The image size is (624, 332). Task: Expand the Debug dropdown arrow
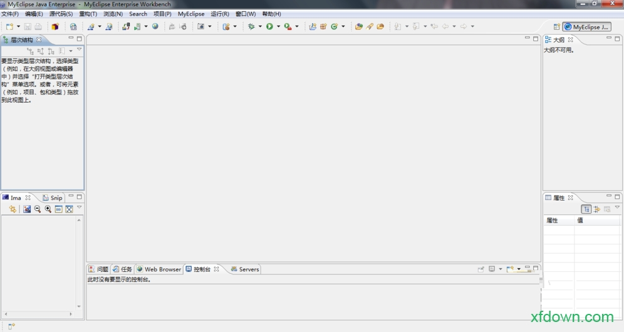click(x=260, y=27)
